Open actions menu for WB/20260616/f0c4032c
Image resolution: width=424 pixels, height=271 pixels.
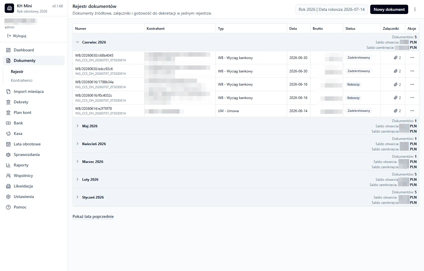coord(412,98)
